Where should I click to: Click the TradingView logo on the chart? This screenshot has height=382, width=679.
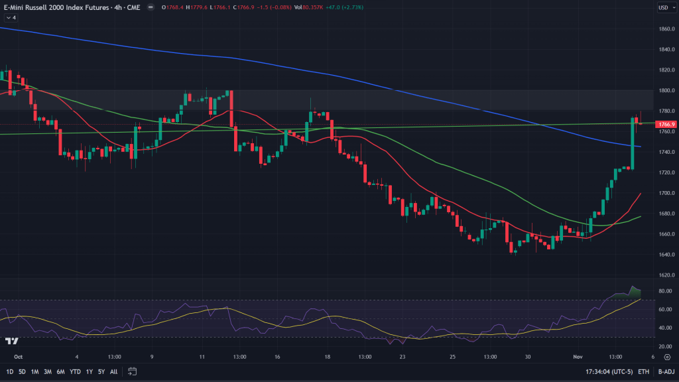pyautogui.click(x=11, y=341)
